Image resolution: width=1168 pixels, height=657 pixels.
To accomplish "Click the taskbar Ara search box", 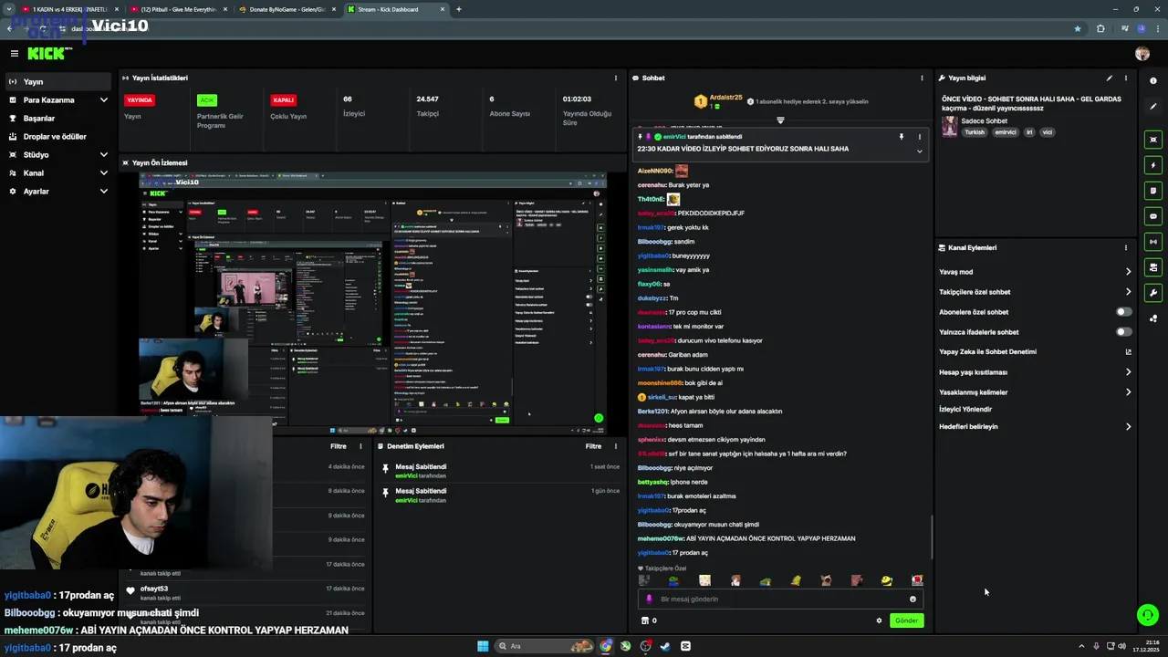I will (544, 646).
